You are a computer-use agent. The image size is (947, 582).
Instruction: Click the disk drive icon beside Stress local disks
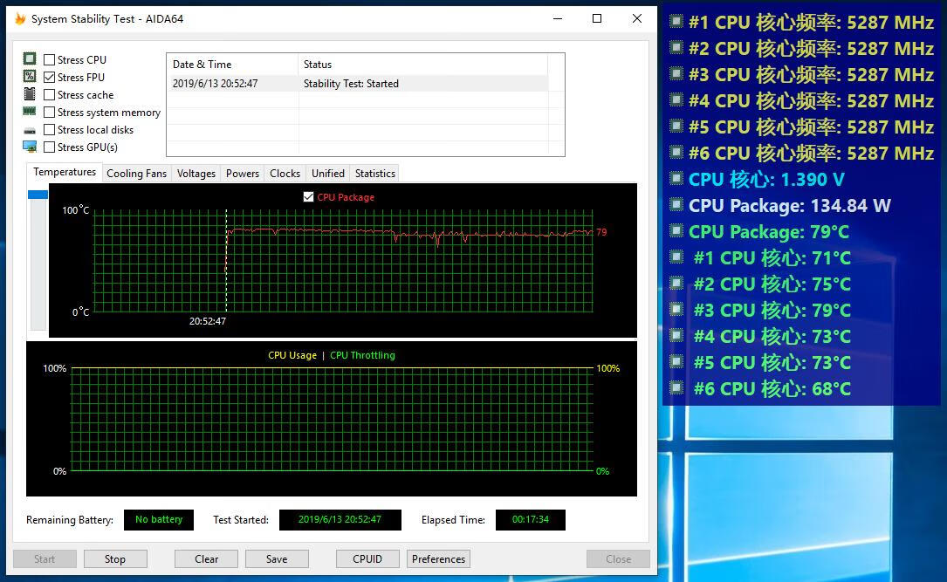pos(30,130)
